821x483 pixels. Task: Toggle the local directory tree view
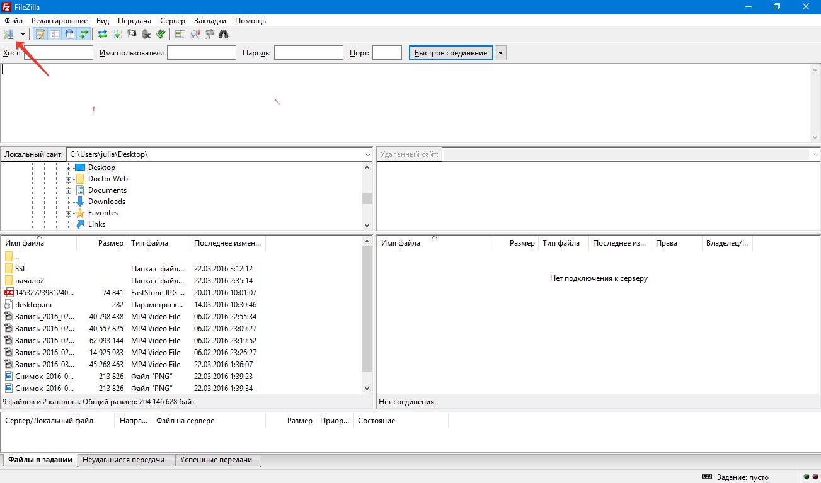tap(55, 34)
